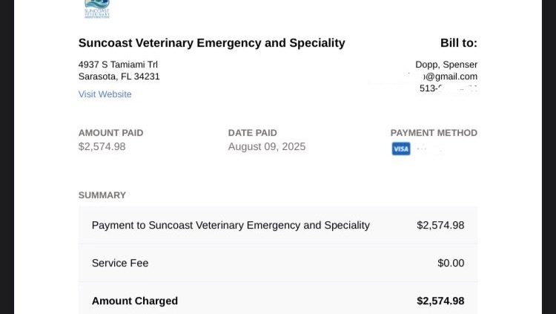
Task: Click the Suncoast Veterinary logo image
Action: point(97,9)
